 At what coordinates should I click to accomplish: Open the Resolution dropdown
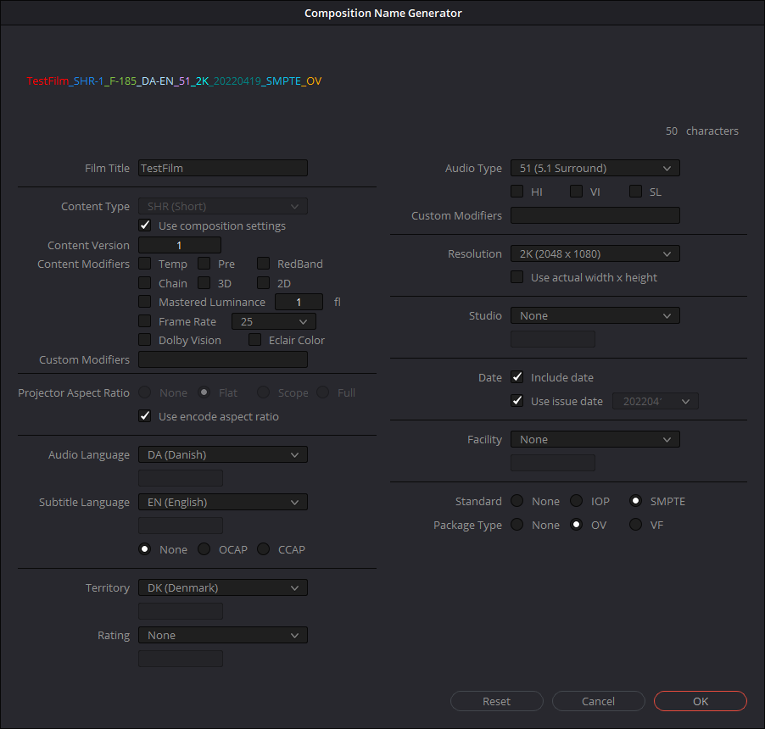[x=595, y=253]
